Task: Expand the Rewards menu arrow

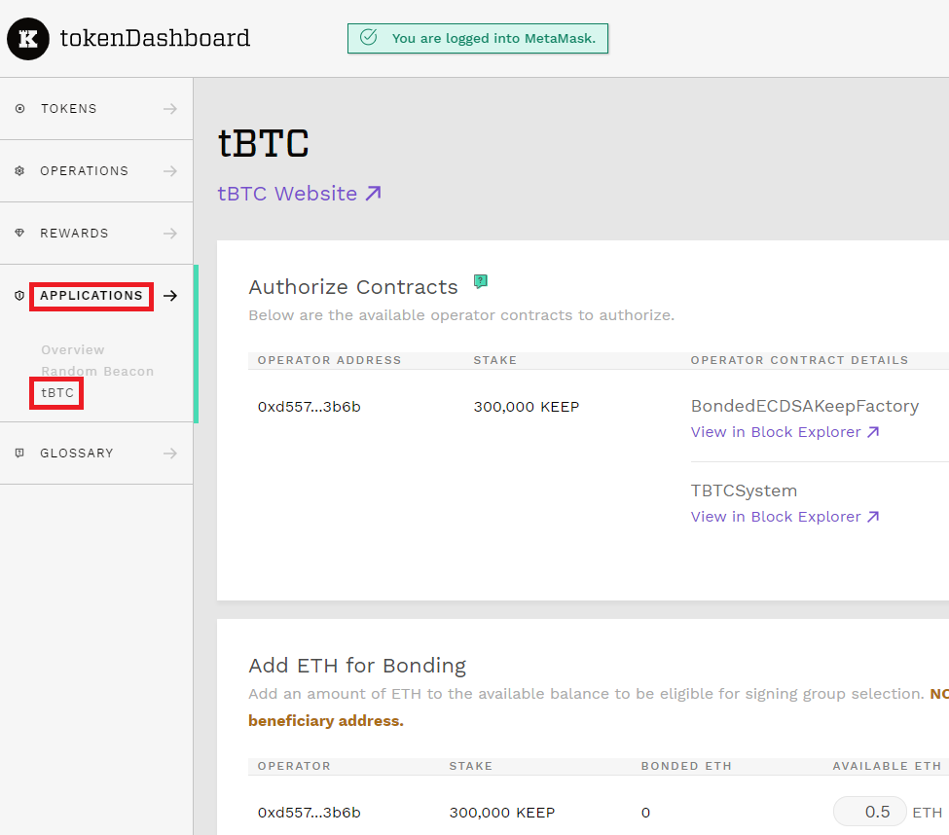Action: coord(170,234)
